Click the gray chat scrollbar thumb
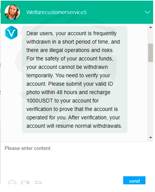155x192 pixels. (150, 53)
